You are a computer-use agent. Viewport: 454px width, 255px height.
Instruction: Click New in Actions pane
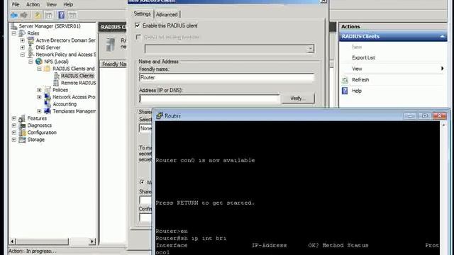pos(357,47)
